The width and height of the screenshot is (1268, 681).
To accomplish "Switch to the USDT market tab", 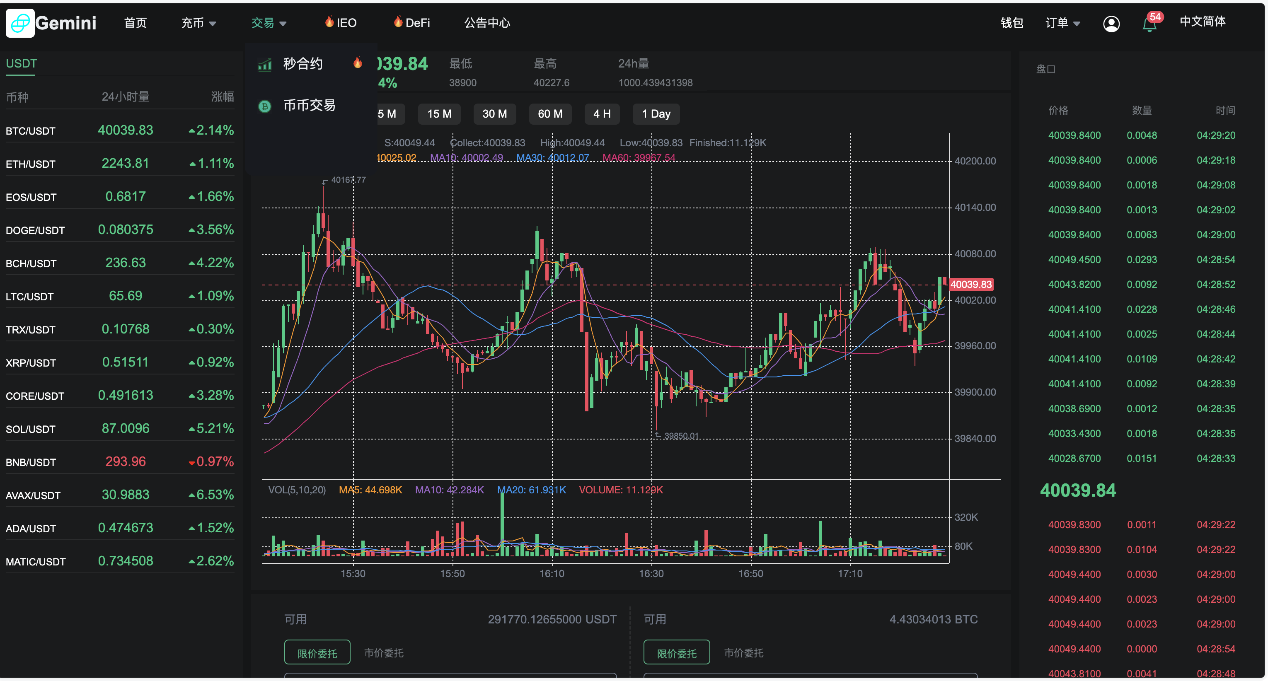I will coord(21,63).
